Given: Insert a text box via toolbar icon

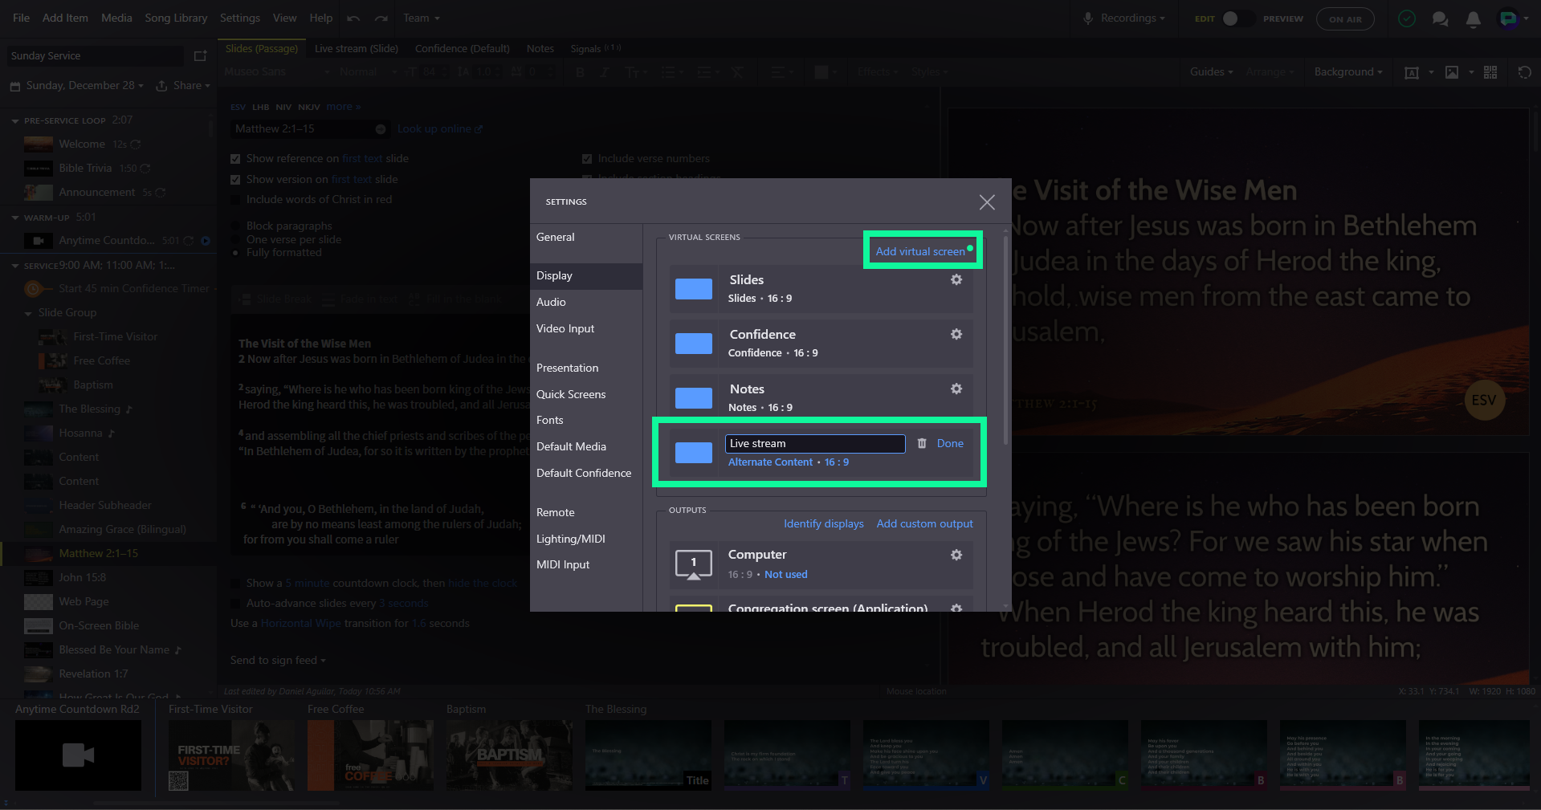Looking at the screenshot, I should 1411,72.
